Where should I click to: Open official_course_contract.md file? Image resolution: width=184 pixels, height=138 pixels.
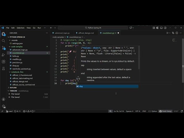tap(28, 85)
